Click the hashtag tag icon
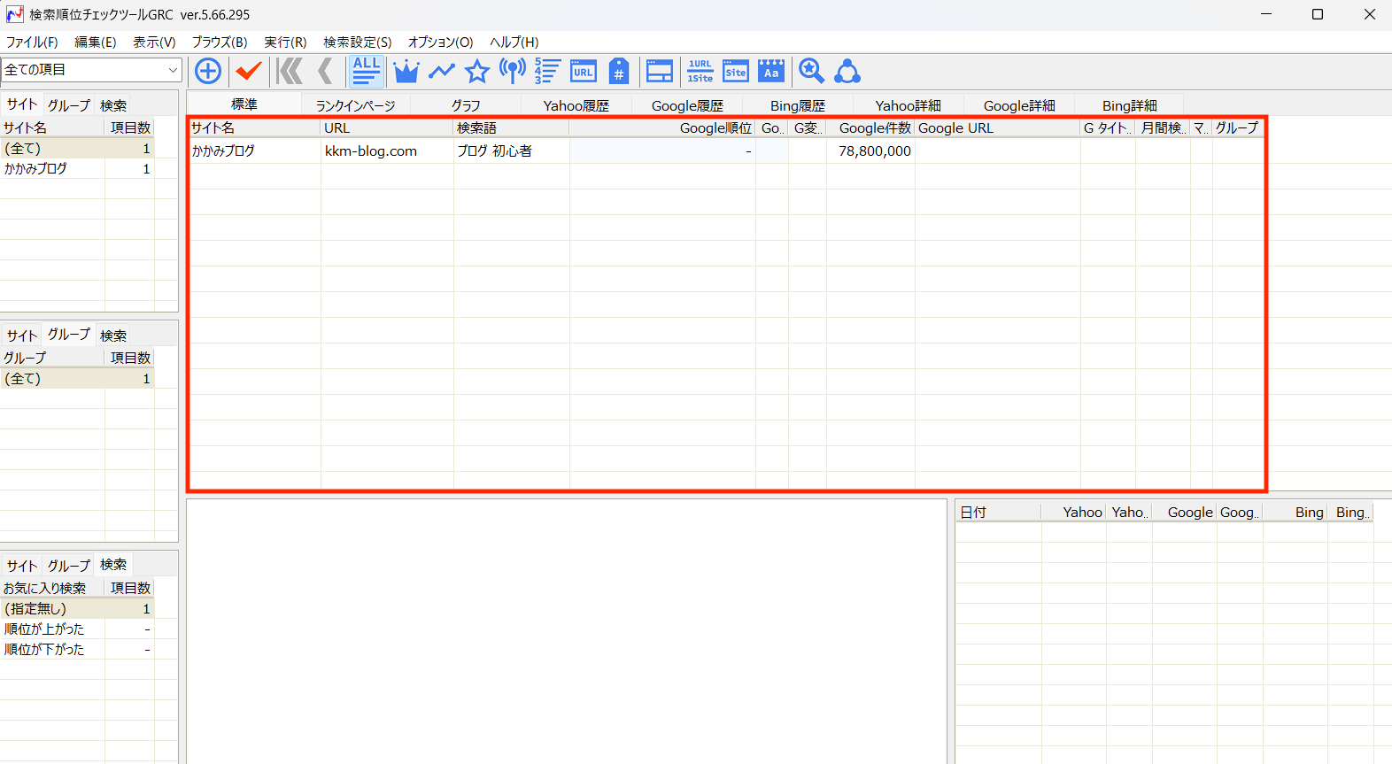1392x764 pixels. coord(619,71)
